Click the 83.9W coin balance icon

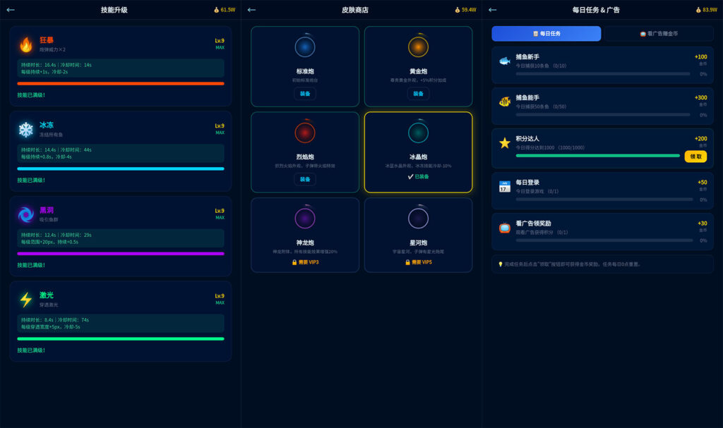[698, 10]
